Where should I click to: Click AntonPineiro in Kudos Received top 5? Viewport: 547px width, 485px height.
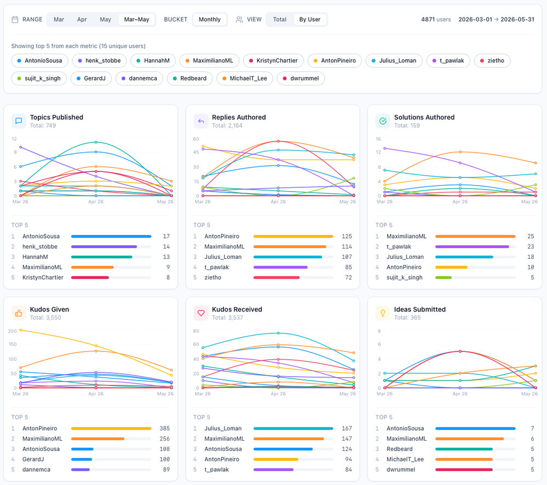point(222,460)
